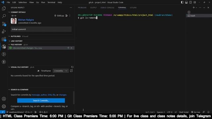Click the Go Live status bar item
212x119 pixels.
pyautogui.click(x=195, y=112)
